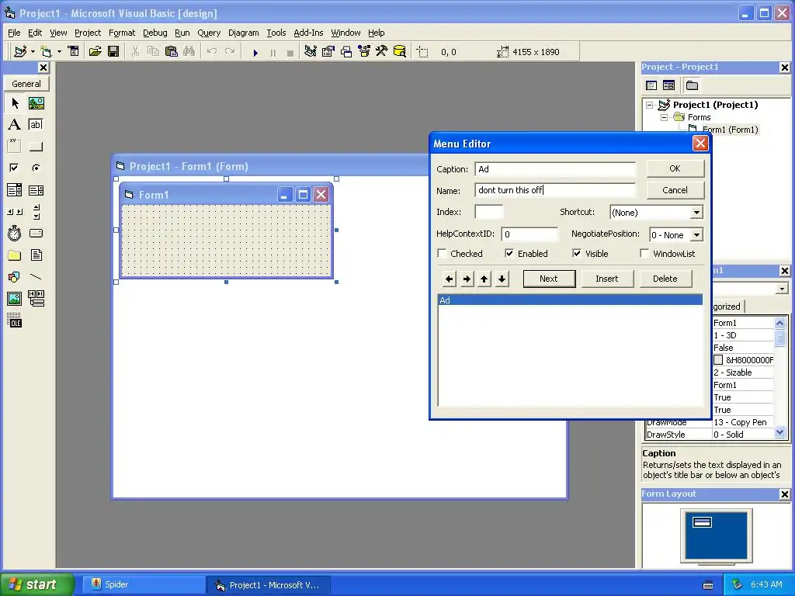Select the VScrollBar tool in toolbox
Viewport: 795px width, 596px height.
[36, 212]
